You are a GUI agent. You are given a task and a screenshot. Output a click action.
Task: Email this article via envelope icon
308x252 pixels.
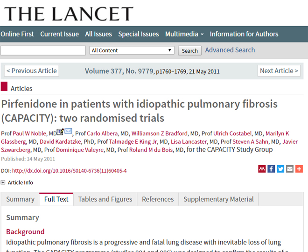(x=290, y=169)
